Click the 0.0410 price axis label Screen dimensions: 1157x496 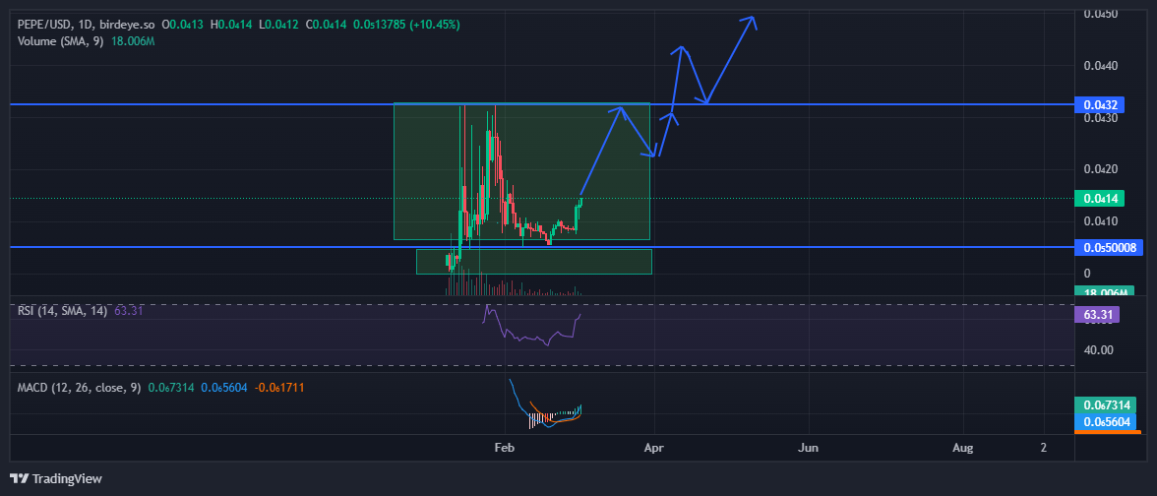click(x=1100, y=220)
